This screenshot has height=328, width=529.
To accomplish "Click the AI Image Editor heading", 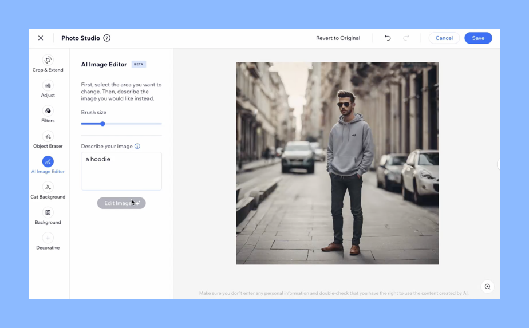I will coord(104,65).
